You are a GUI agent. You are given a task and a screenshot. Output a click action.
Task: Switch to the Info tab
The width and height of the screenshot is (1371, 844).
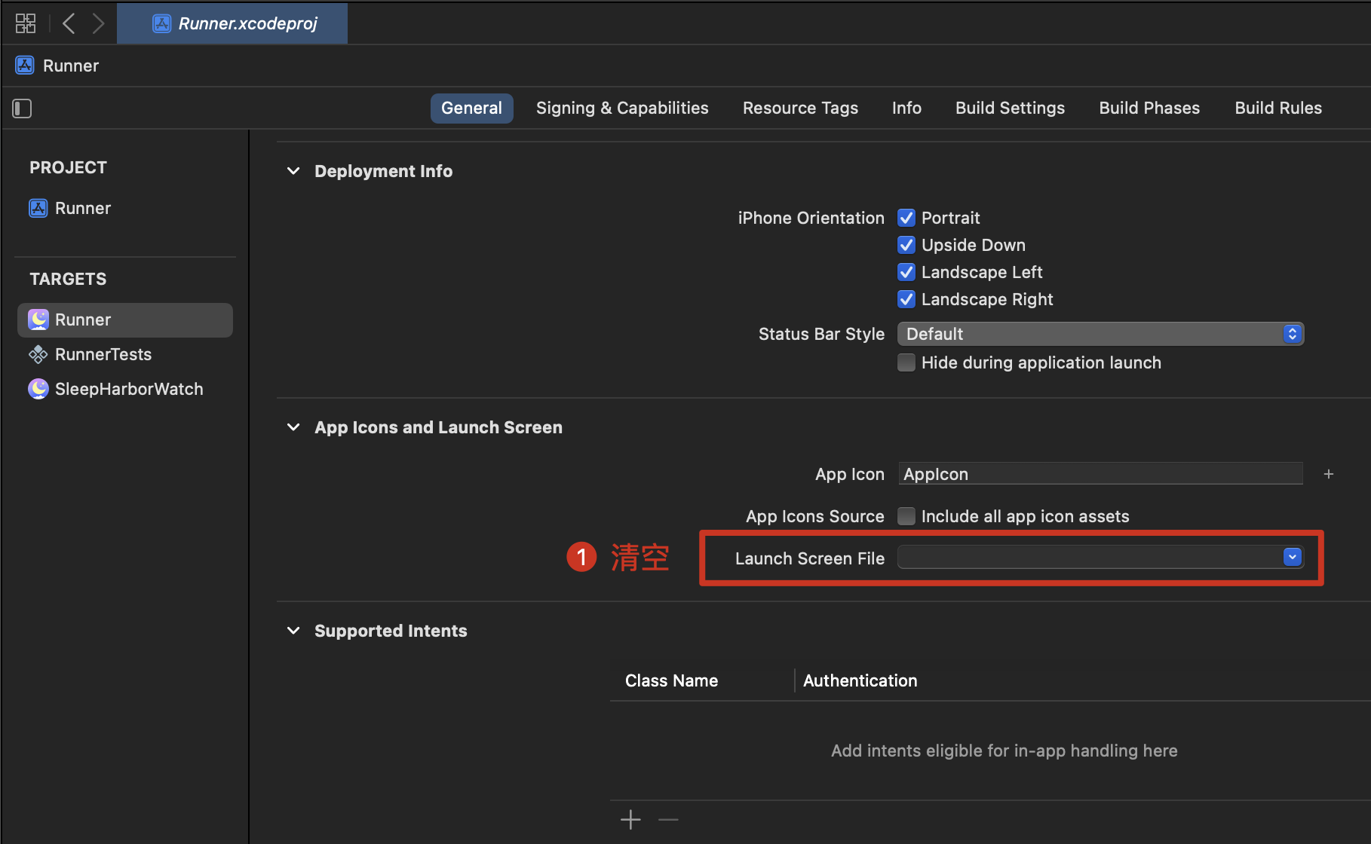pyautogui.click(x=906, y=108)
